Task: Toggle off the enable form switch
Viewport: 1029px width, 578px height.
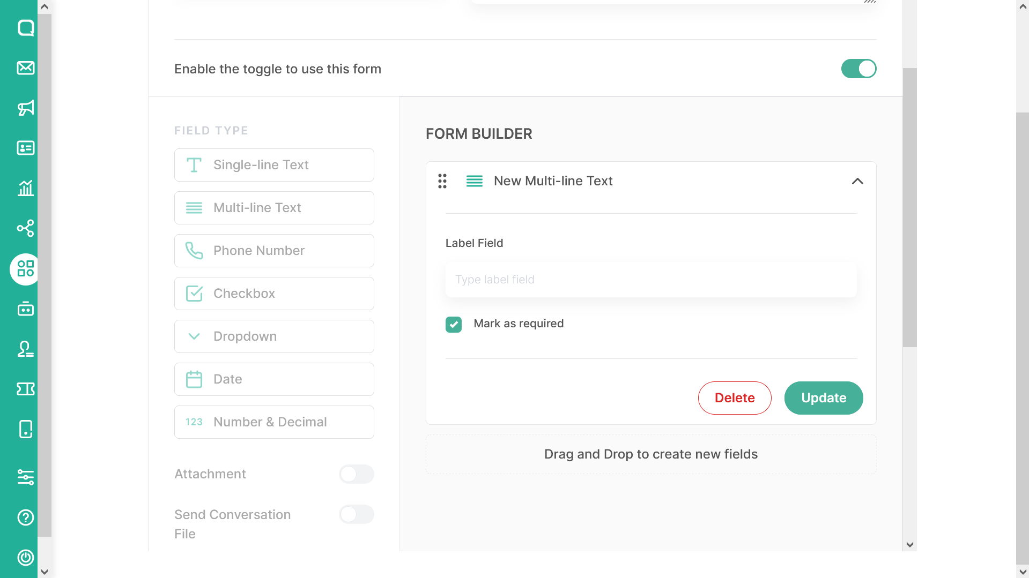Action: click(x=858, y=69)
